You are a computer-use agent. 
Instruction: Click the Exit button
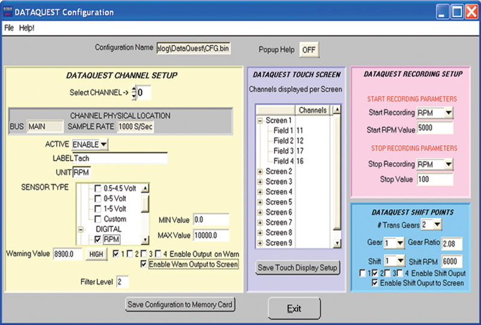point(294,308)
